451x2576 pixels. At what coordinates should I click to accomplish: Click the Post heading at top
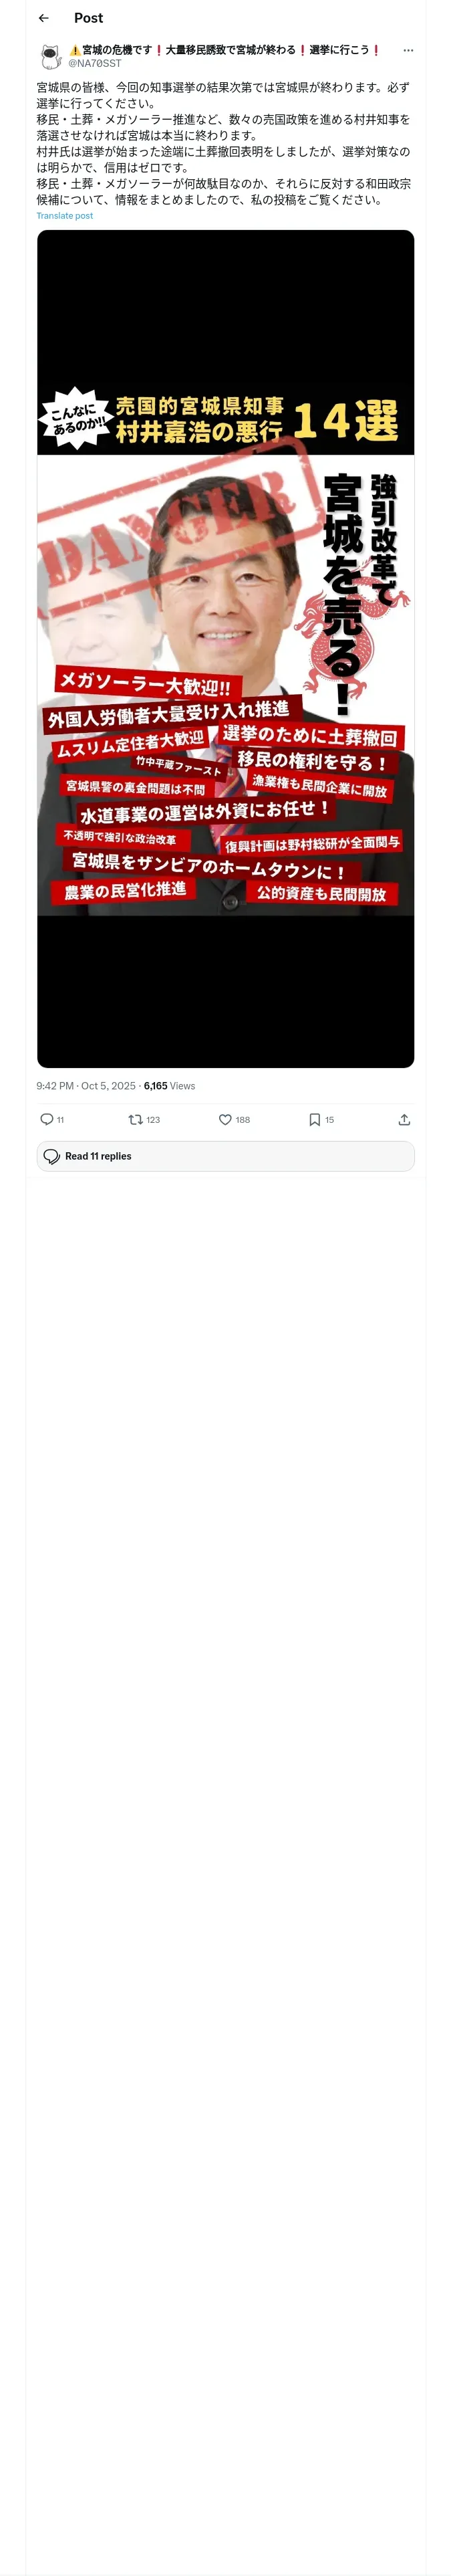[x=88, y=18]
